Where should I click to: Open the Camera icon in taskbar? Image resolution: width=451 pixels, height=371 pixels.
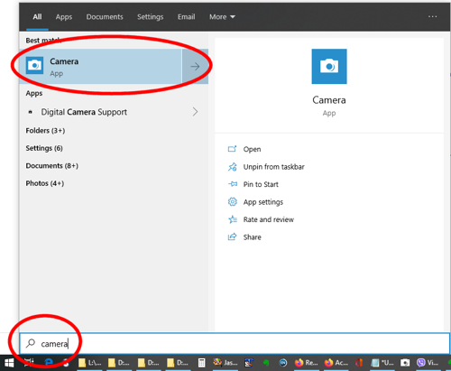tap(405, 363)
